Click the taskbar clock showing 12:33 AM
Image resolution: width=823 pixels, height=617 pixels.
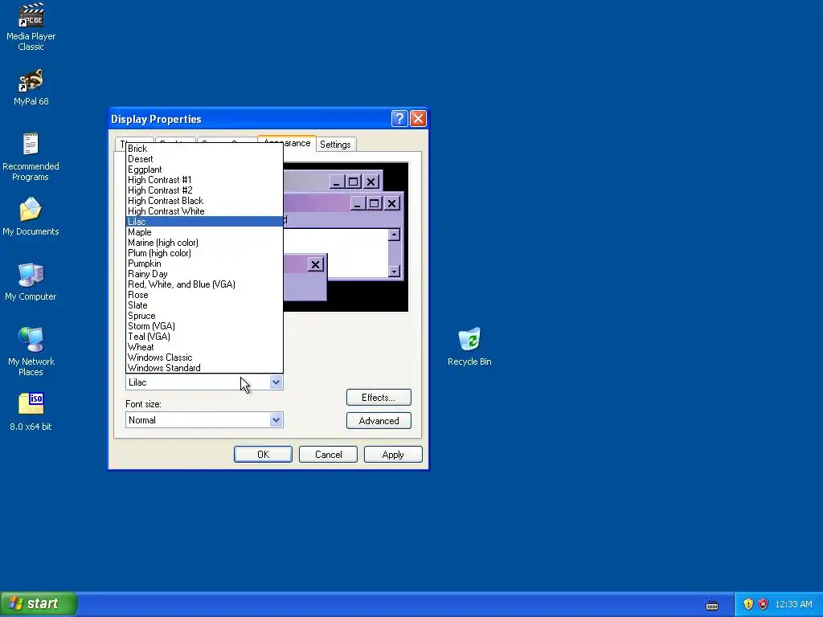pos(793,604)
